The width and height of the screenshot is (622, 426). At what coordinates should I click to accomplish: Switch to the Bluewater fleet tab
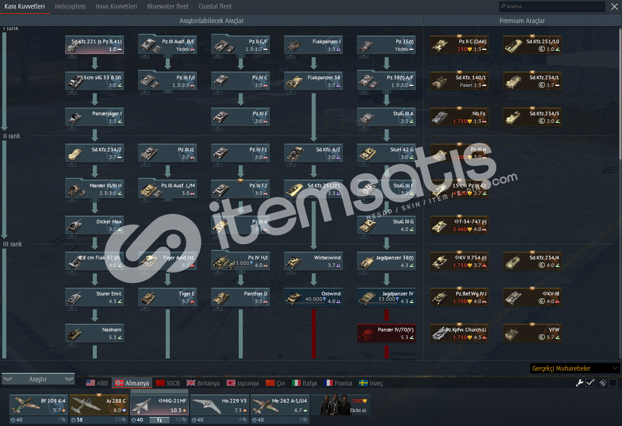coord(168,6)
